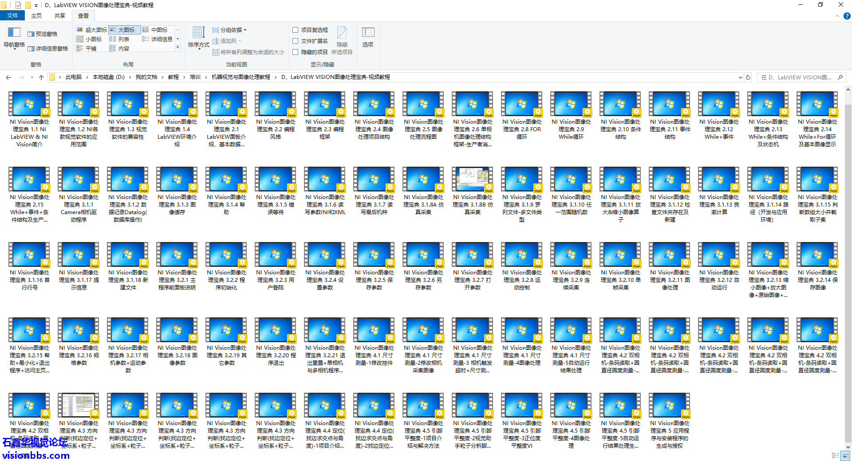This screenshot has height=461, width=852.
Task: Open the 文件 file menu
Action: [12, 16]
